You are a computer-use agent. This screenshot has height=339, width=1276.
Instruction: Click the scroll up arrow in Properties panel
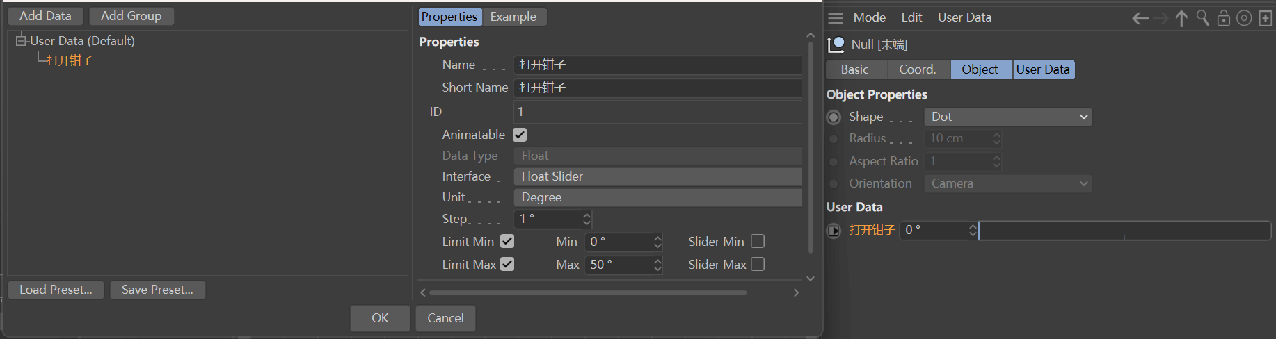[x=810, y=35]
